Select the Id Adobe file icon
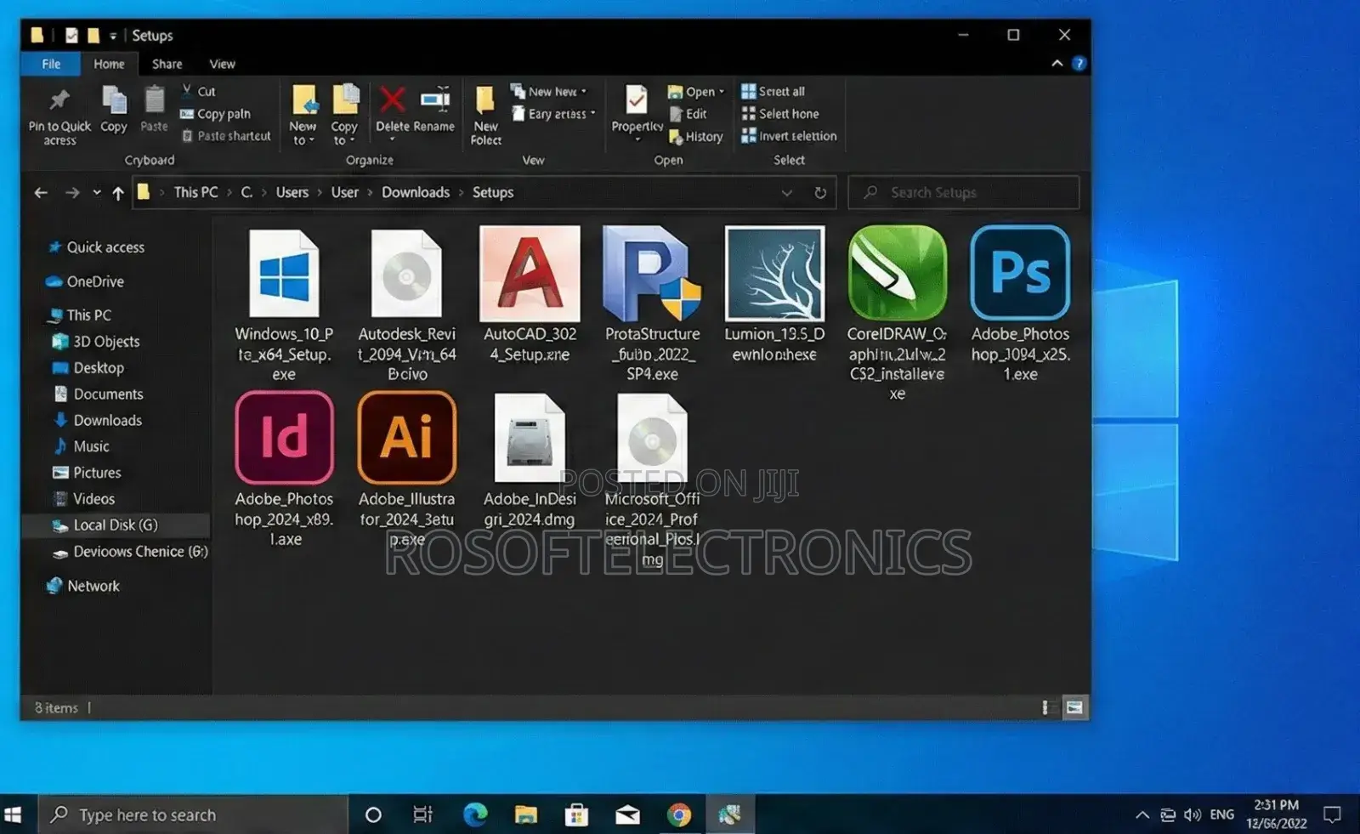The height and width of the screenshot is (834, 1360). pos(284,438)
